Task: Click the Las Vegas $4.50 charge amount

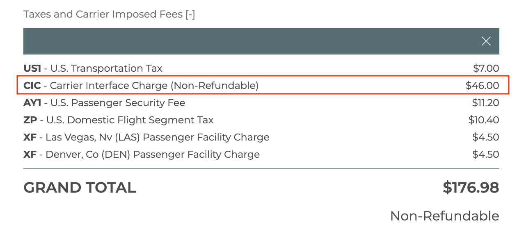Action: click(x=486, y=137)
